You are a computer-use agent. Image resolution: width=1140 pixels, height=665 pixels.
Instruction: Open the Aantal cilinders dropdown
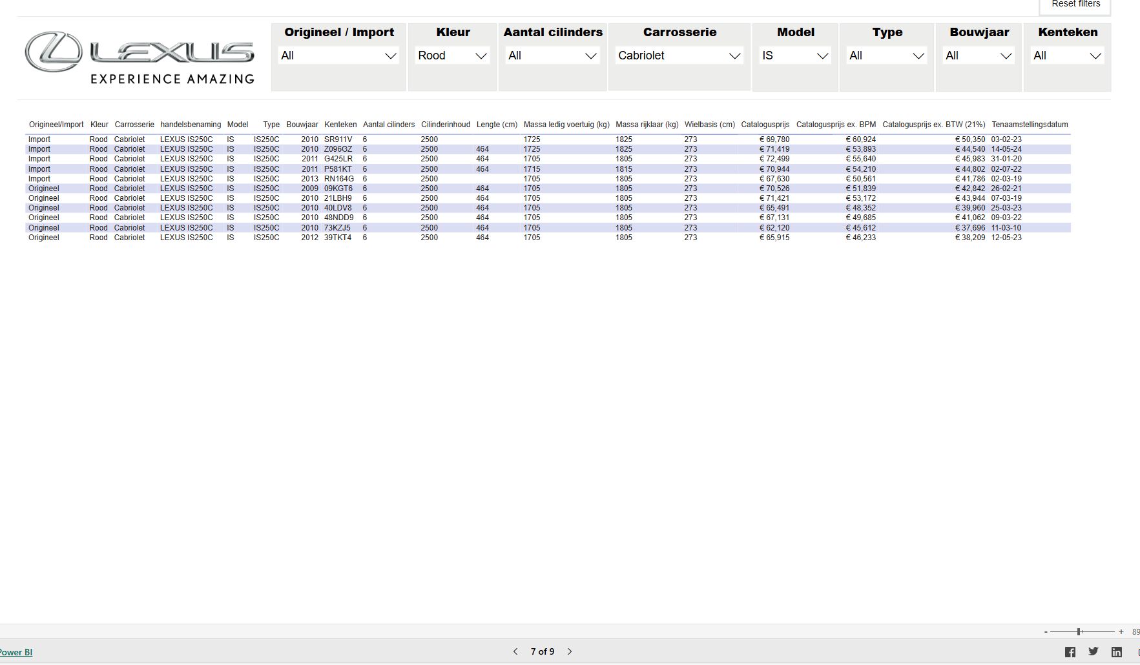[x=552, y=56]
